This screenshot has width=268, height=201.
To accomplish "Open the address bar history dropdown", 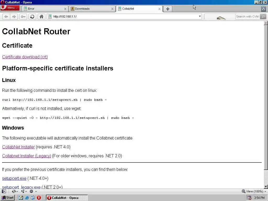I will pos(200,16).
